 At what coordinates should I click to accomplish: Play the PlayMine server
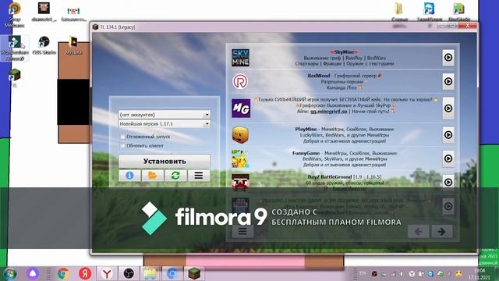(x=448, y=135)
